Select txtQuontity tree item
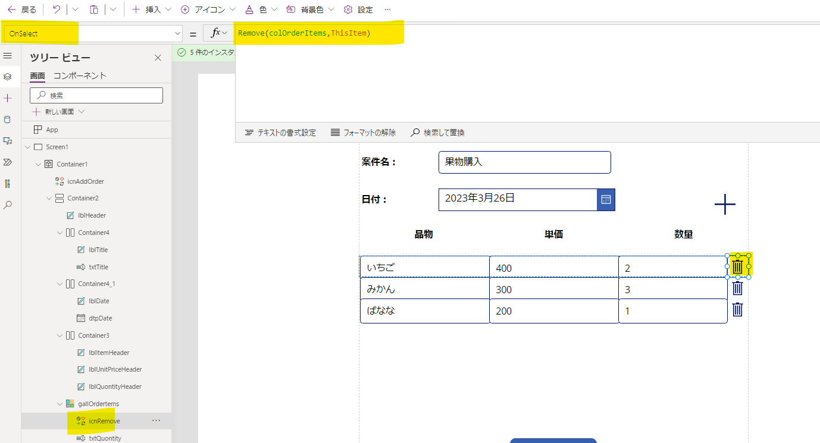The width and height of the screenshot is (820, 443). pos(105,438)
